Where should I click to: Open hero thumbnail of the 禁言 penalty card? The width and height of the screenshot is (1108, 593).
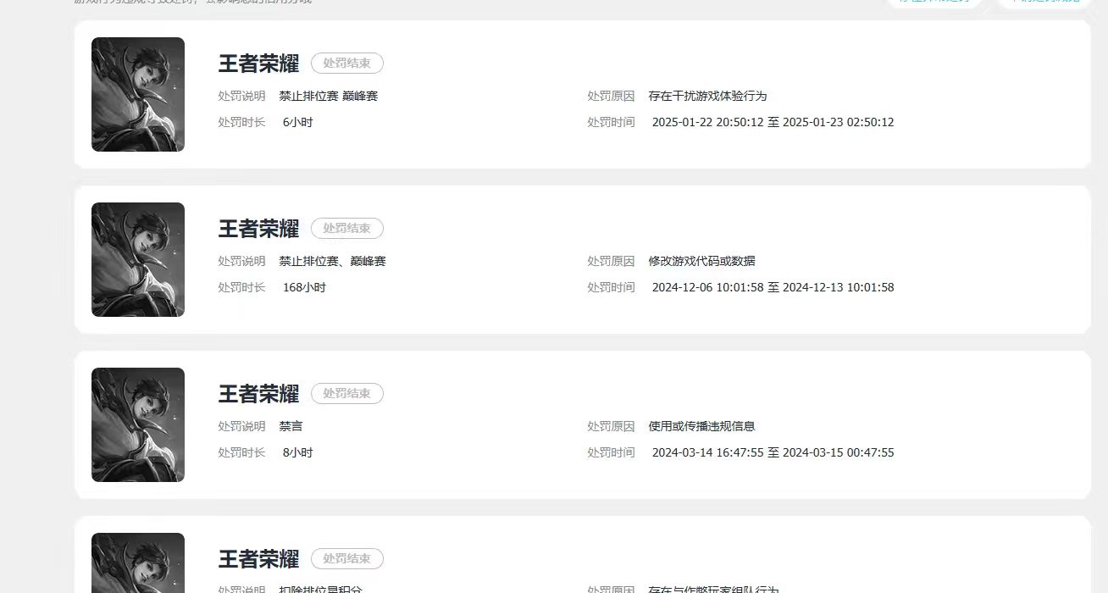pyautogui.click(x=138, y=424)
